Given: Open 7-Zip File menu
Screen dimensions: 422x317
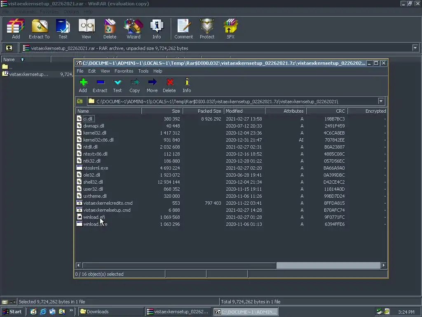Looking at the screenshot, I should coord(80,71).
